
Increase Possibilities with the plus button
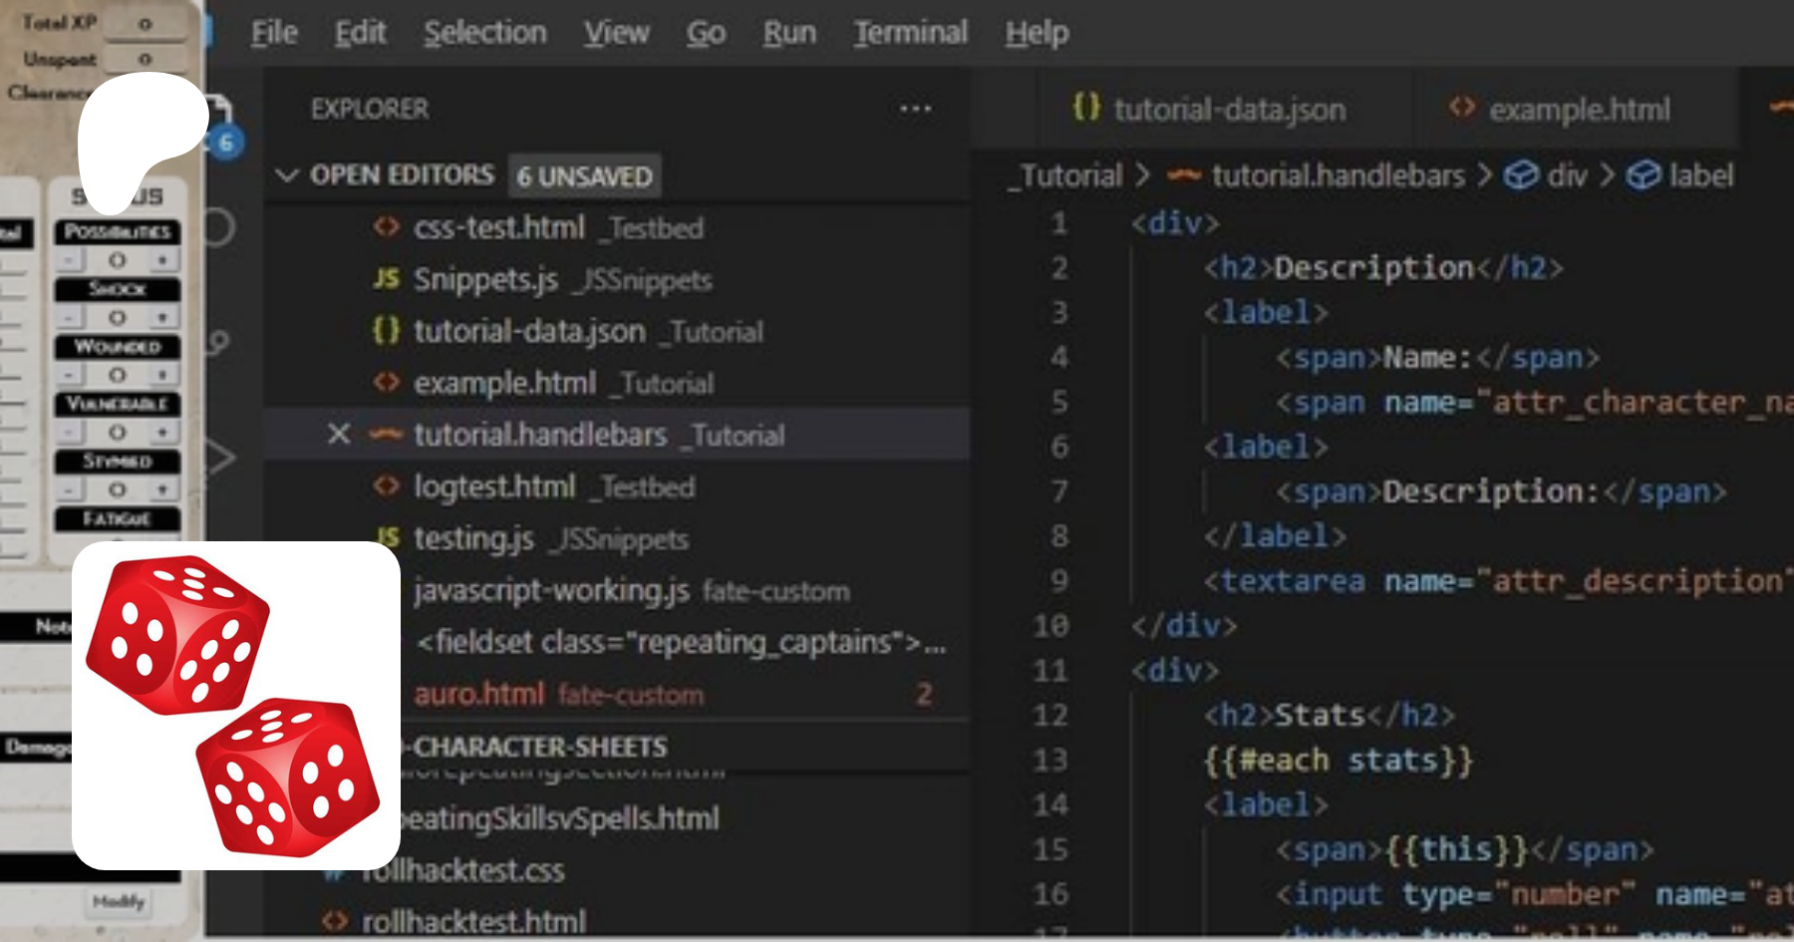click(x=161, y=260)
